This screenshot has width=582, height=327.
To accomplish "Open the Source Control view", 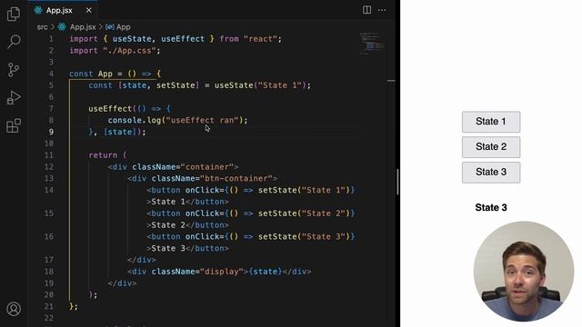I will point(14,70).
